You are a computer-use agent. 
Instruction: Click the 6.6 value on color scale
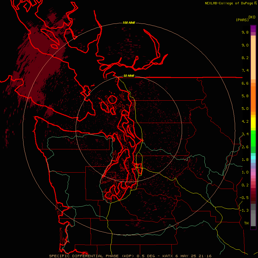pyautogui.click(x=245, y=83)
